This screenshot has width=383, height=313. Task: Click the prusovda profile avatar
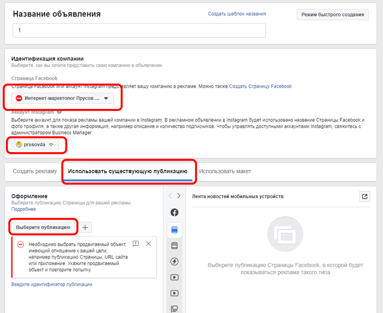19,144
